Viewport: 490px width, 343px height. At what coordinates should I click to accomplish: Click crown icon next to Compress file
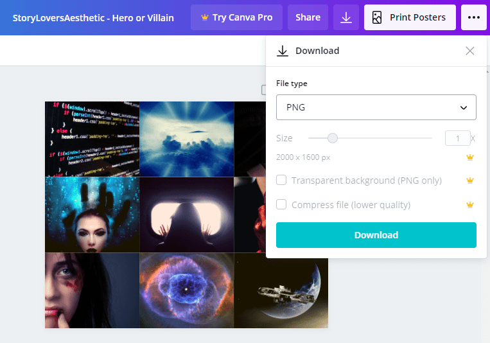[x=470, y=205]
